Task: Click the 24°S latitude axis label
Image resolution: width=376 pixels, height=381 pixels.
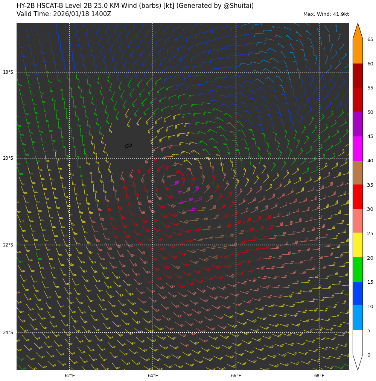Action: (x=8, y=333)
